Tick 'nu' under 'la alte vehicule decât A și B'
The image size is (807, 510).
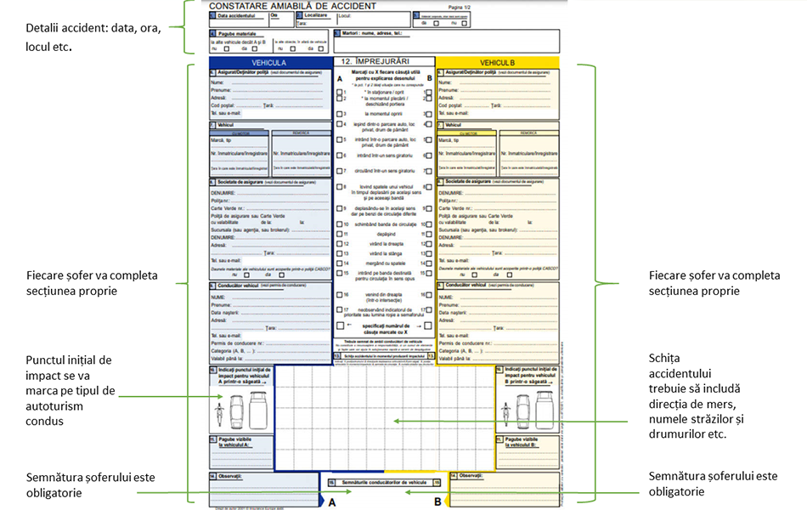227,49
